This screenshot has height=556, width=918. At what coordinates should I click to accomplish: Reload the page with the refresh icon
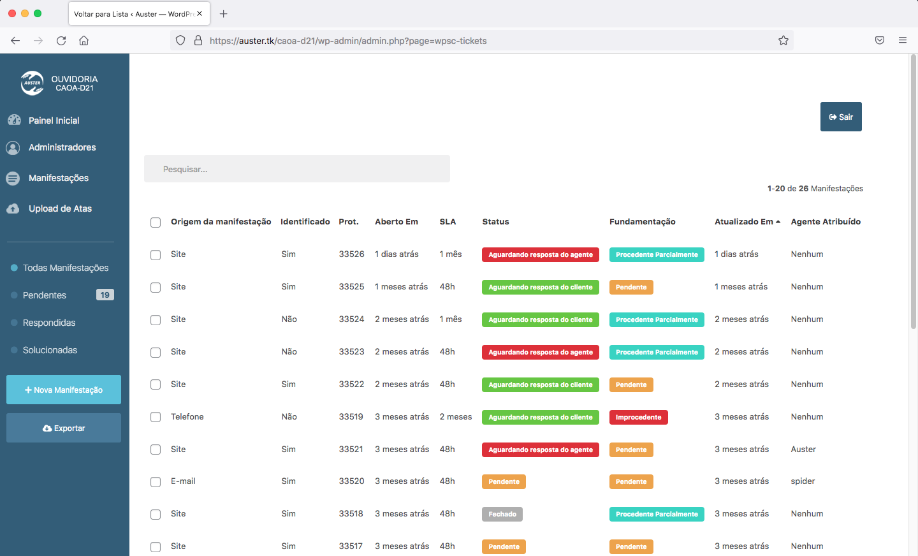pyautogui.click(x=61, y=41)
